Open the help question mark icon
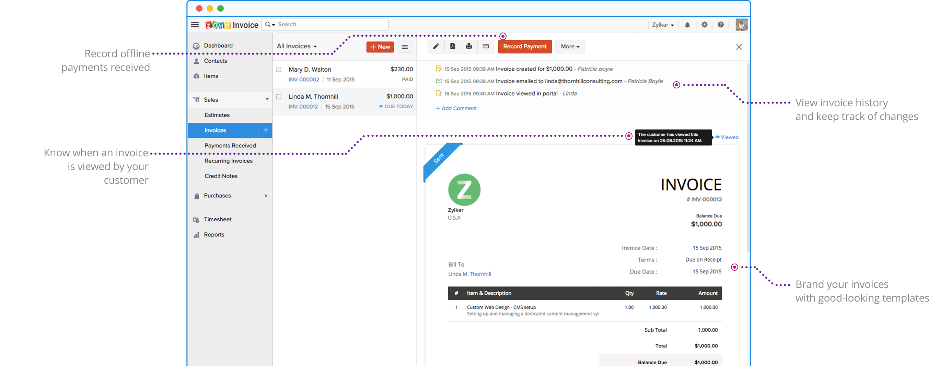The width and height of the screenshot is (952, 366). point(721,25)
